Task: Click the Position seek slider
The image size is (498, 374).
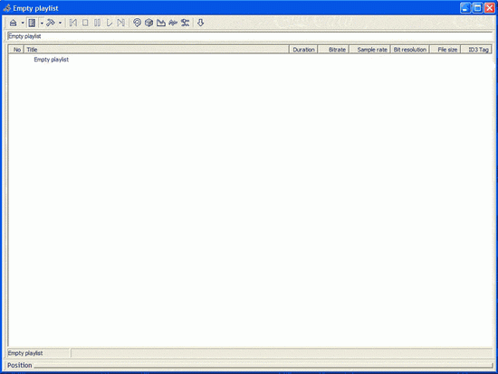Action: pyautogui.click(x=263, y=366)
